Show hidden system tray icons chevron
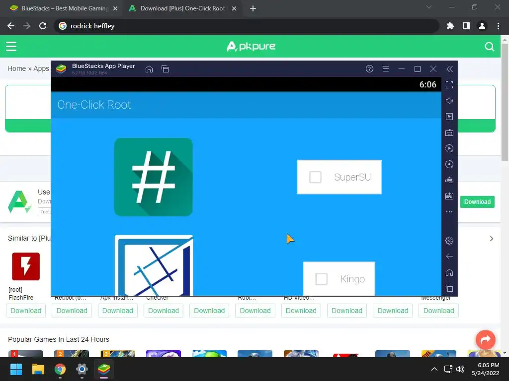 [434, 369]
